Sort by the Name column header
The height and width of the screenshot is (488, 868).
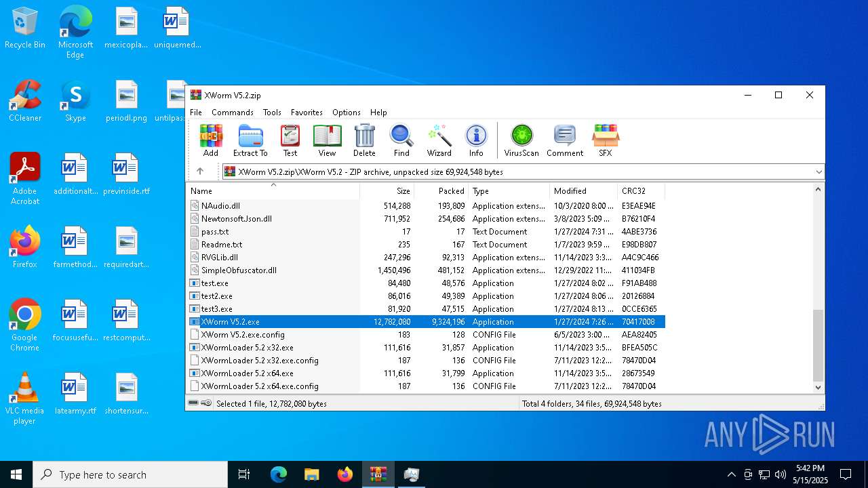(273, 191)
